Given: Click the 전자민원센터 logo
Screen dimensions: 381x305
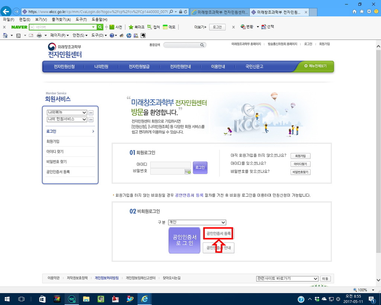Looking at the screenshot, I should [65, 51].
